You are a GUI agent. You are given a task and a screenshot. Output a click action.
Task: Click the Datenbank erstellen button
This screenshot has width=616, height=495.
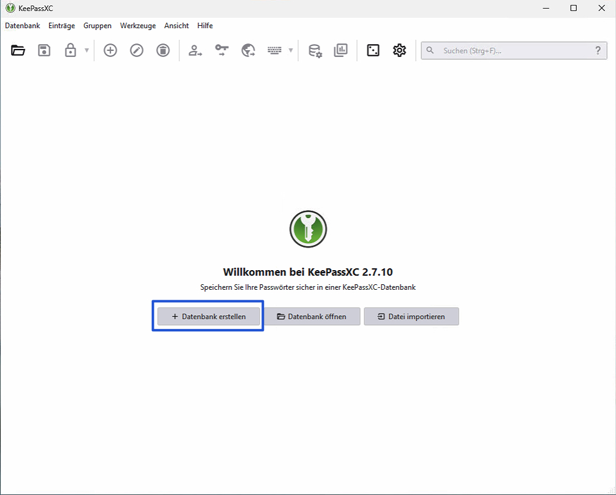point(208,317)
